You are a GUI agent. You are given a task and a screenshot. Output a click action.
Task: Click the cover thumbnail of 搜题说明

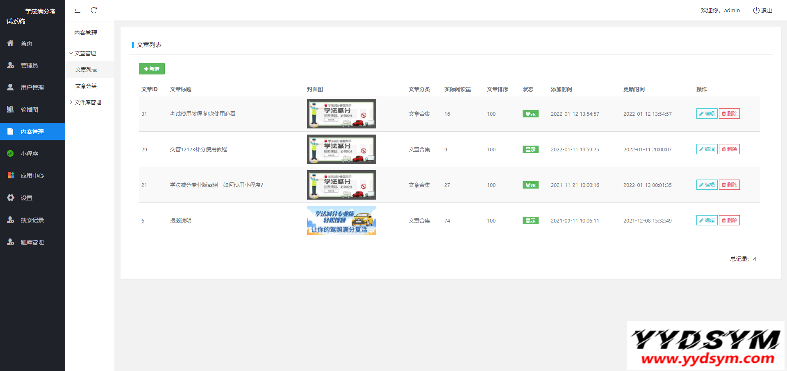tap(341, 220)
